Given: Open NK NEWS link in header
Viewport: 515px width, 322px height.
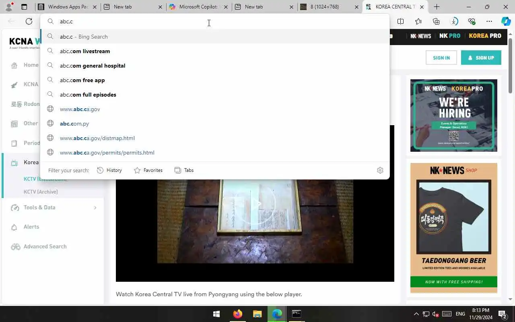Looking at the screenshot, I should tap(421, 36).
